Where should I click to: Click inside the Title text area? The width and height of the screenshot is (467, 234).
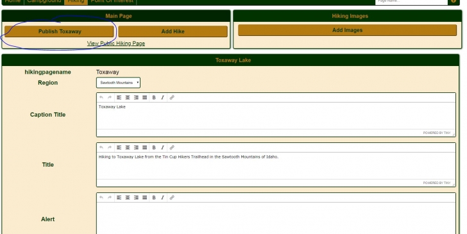pyautogui.click(x=276, y=165)
